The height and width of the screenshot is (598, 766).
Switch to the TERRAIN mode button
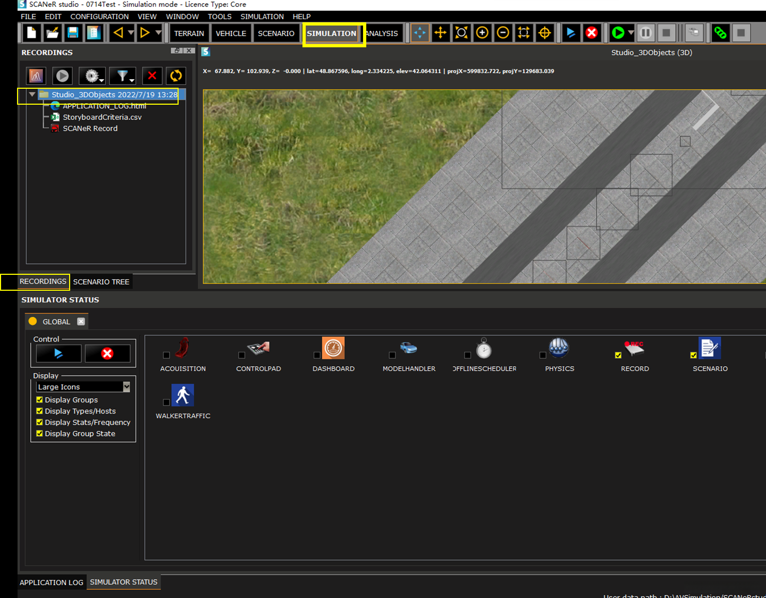[189, 33]
